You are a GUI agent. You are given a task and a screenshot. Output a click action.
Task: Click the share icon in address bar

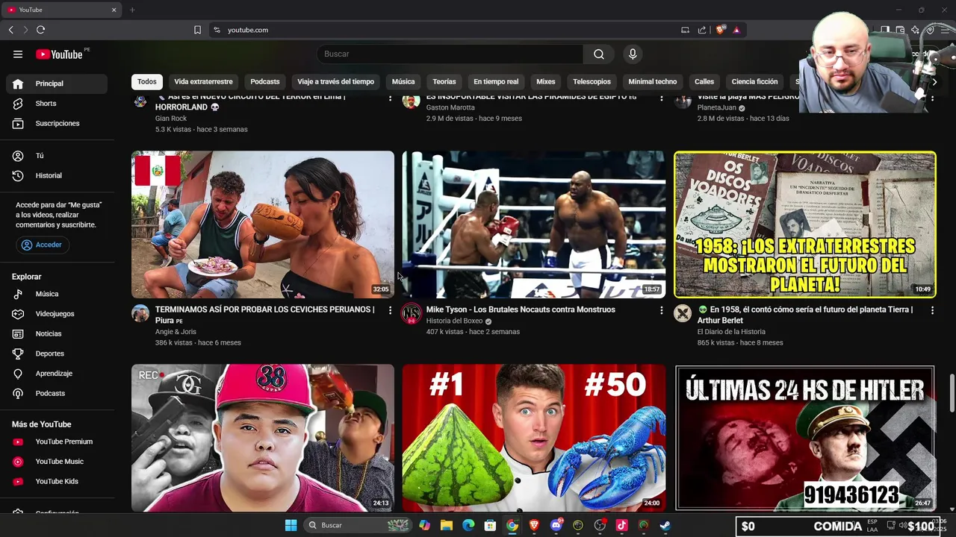[x=702, y=30]
